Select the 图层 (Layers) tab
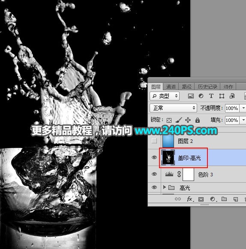 156,87
